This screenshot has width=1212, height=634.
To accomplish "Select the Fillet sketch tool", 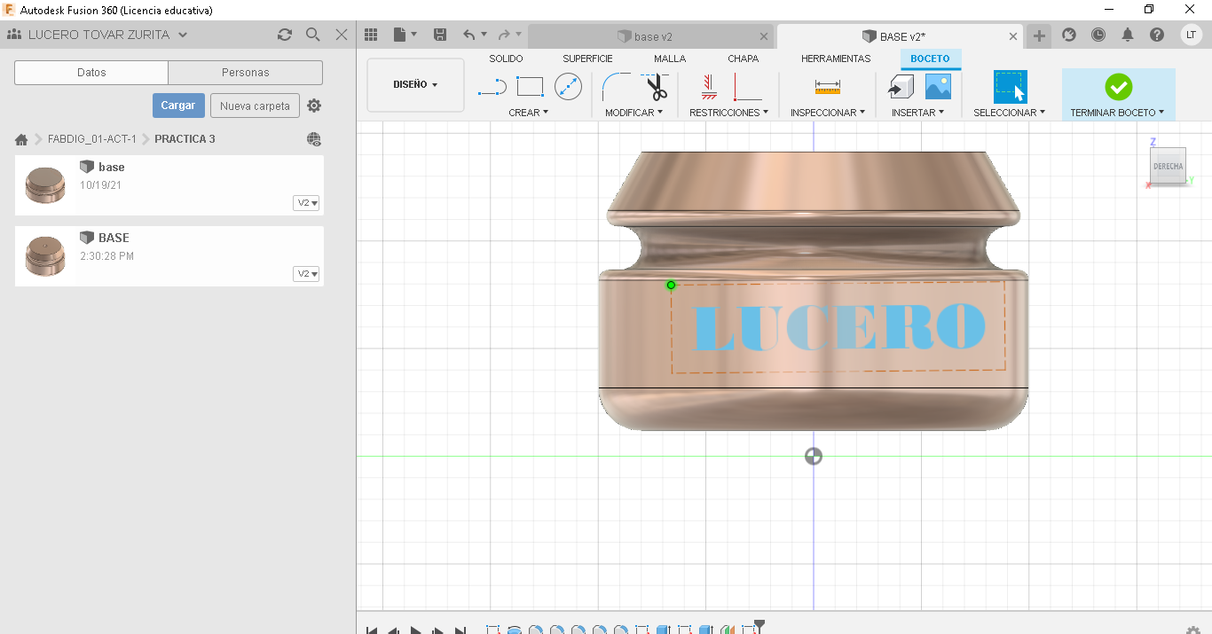I will coord(617,87).
